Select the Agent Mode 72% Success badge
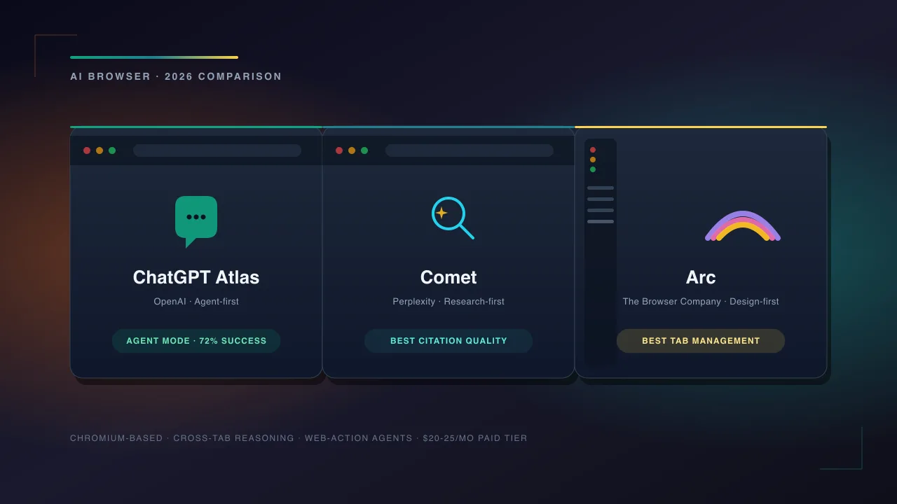Screen dimensions: 897x504 196,341
